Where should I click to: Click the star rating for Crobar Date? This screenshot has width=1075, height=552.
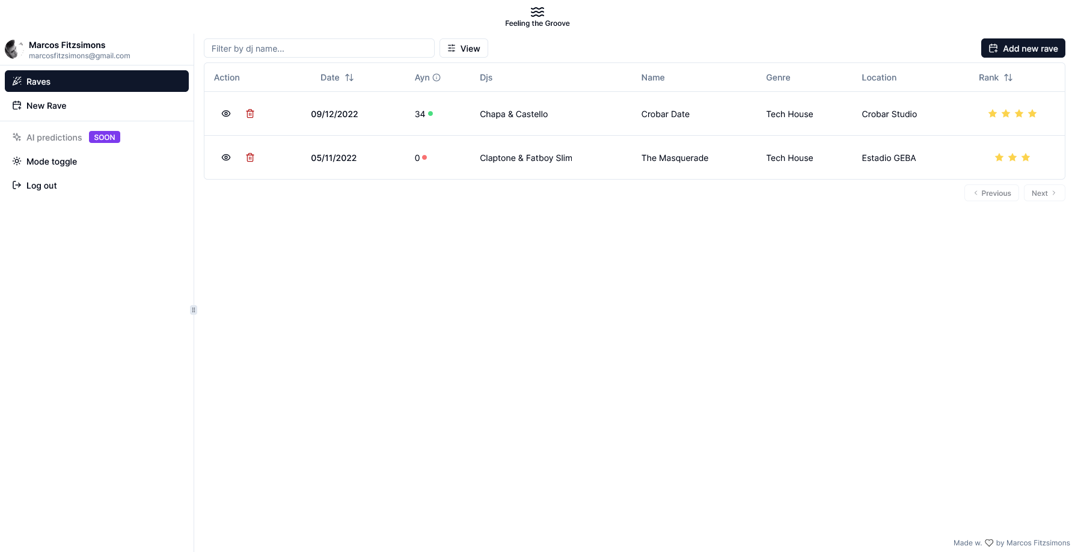(1012, 114)
